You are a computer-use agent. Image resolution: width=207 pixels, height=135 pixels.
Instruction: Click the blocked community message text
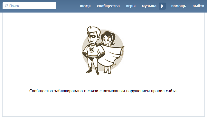(103, 91)
